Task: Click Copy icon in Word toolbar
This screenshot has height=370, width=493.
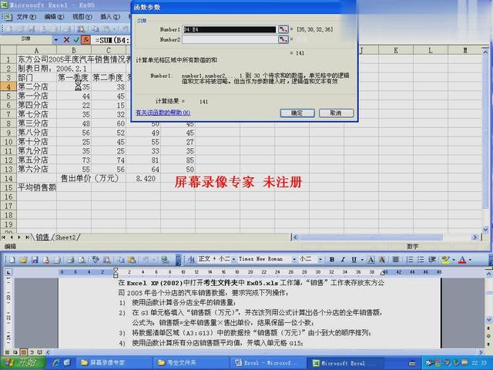Action: pyautogui.click(x=121, y=260)
